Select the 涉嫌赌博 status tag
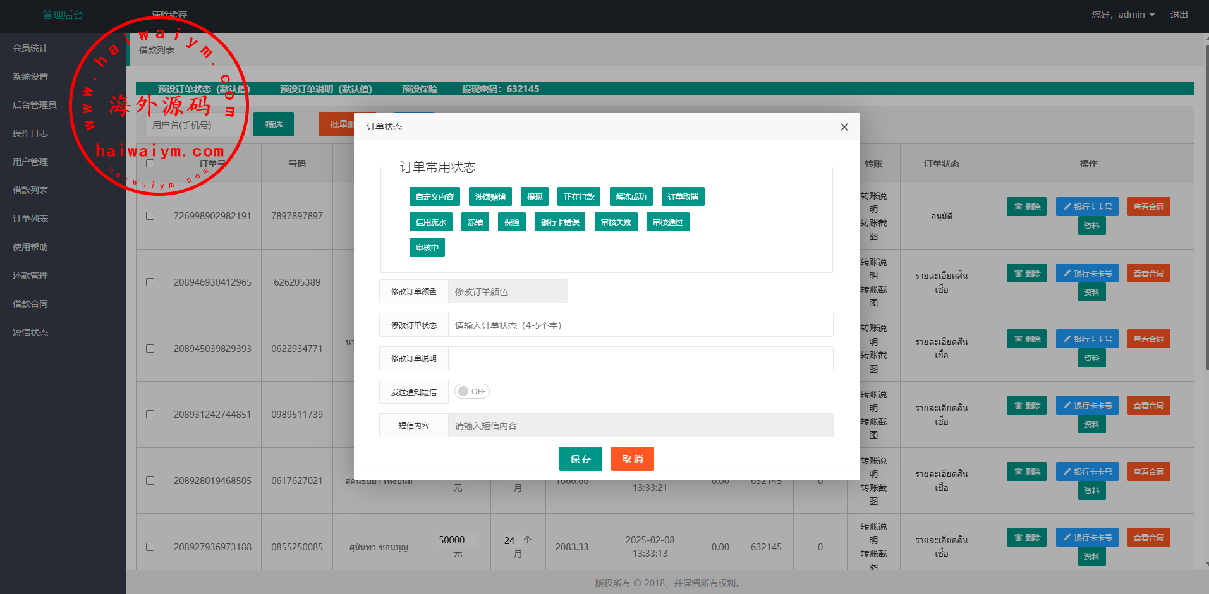Image resolution: width=1209 pixels, height=594 pixels. (490, 197)
